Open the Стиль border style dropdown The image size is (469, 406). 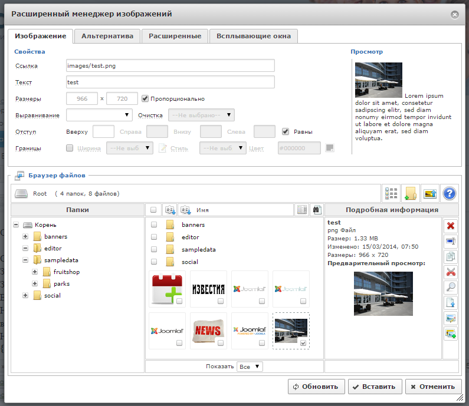223,148
